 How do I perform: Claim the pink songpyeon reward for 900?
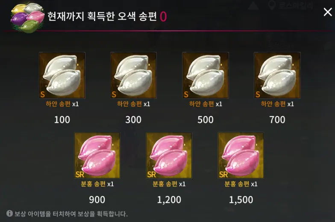[x=97, y=156]
